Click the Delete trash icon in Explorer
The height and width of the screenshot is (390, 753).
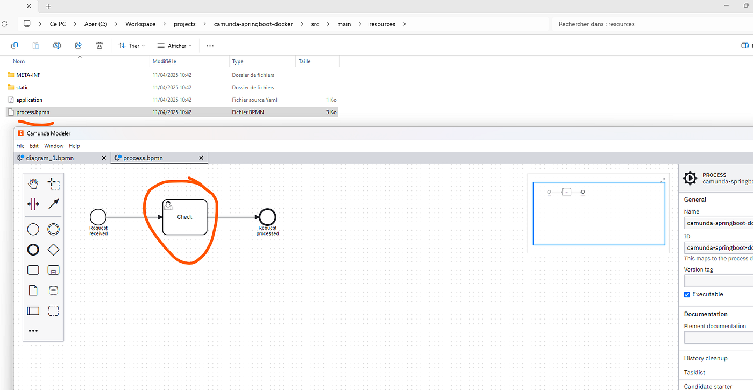[100, 46]
